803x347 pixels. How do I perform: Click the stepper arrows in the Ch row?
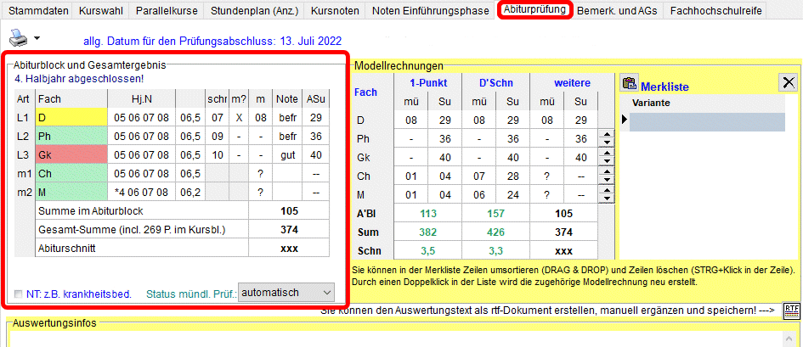point(607,176)
